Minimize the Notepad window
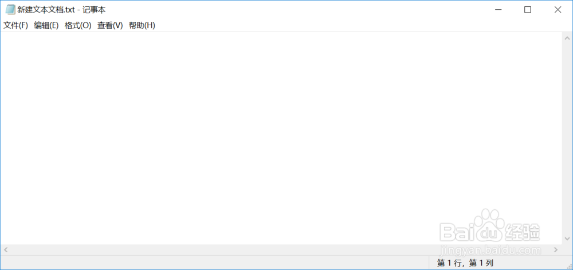Screen dimensions: 573x270 (x=497, y=10)
